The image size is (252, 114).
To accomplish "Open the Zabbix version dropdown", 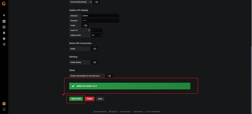I will (97, 35).
